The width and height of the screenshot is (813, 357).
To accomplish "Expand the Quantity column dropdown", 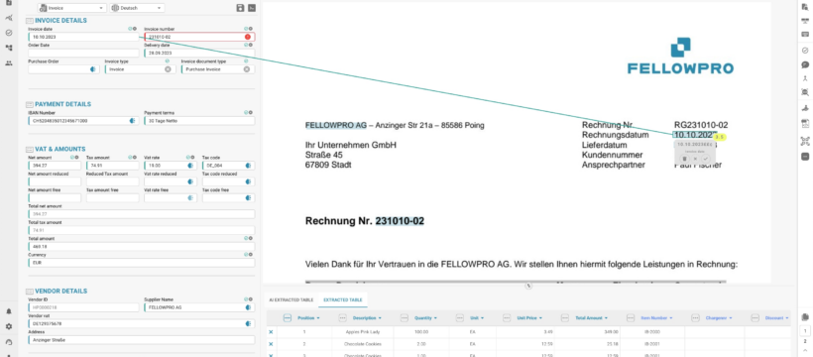I will click(434, 317).
